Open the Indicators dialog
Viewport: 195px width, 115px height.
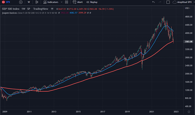(x=51, y=2)
